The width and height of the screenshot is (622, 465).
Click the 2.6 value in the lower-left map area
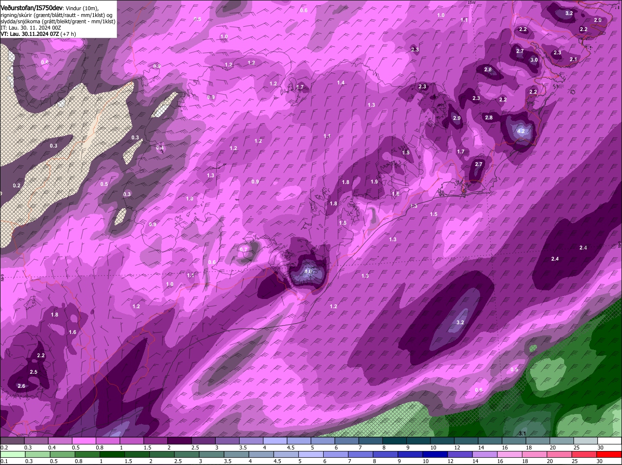(x=21, y=386)
